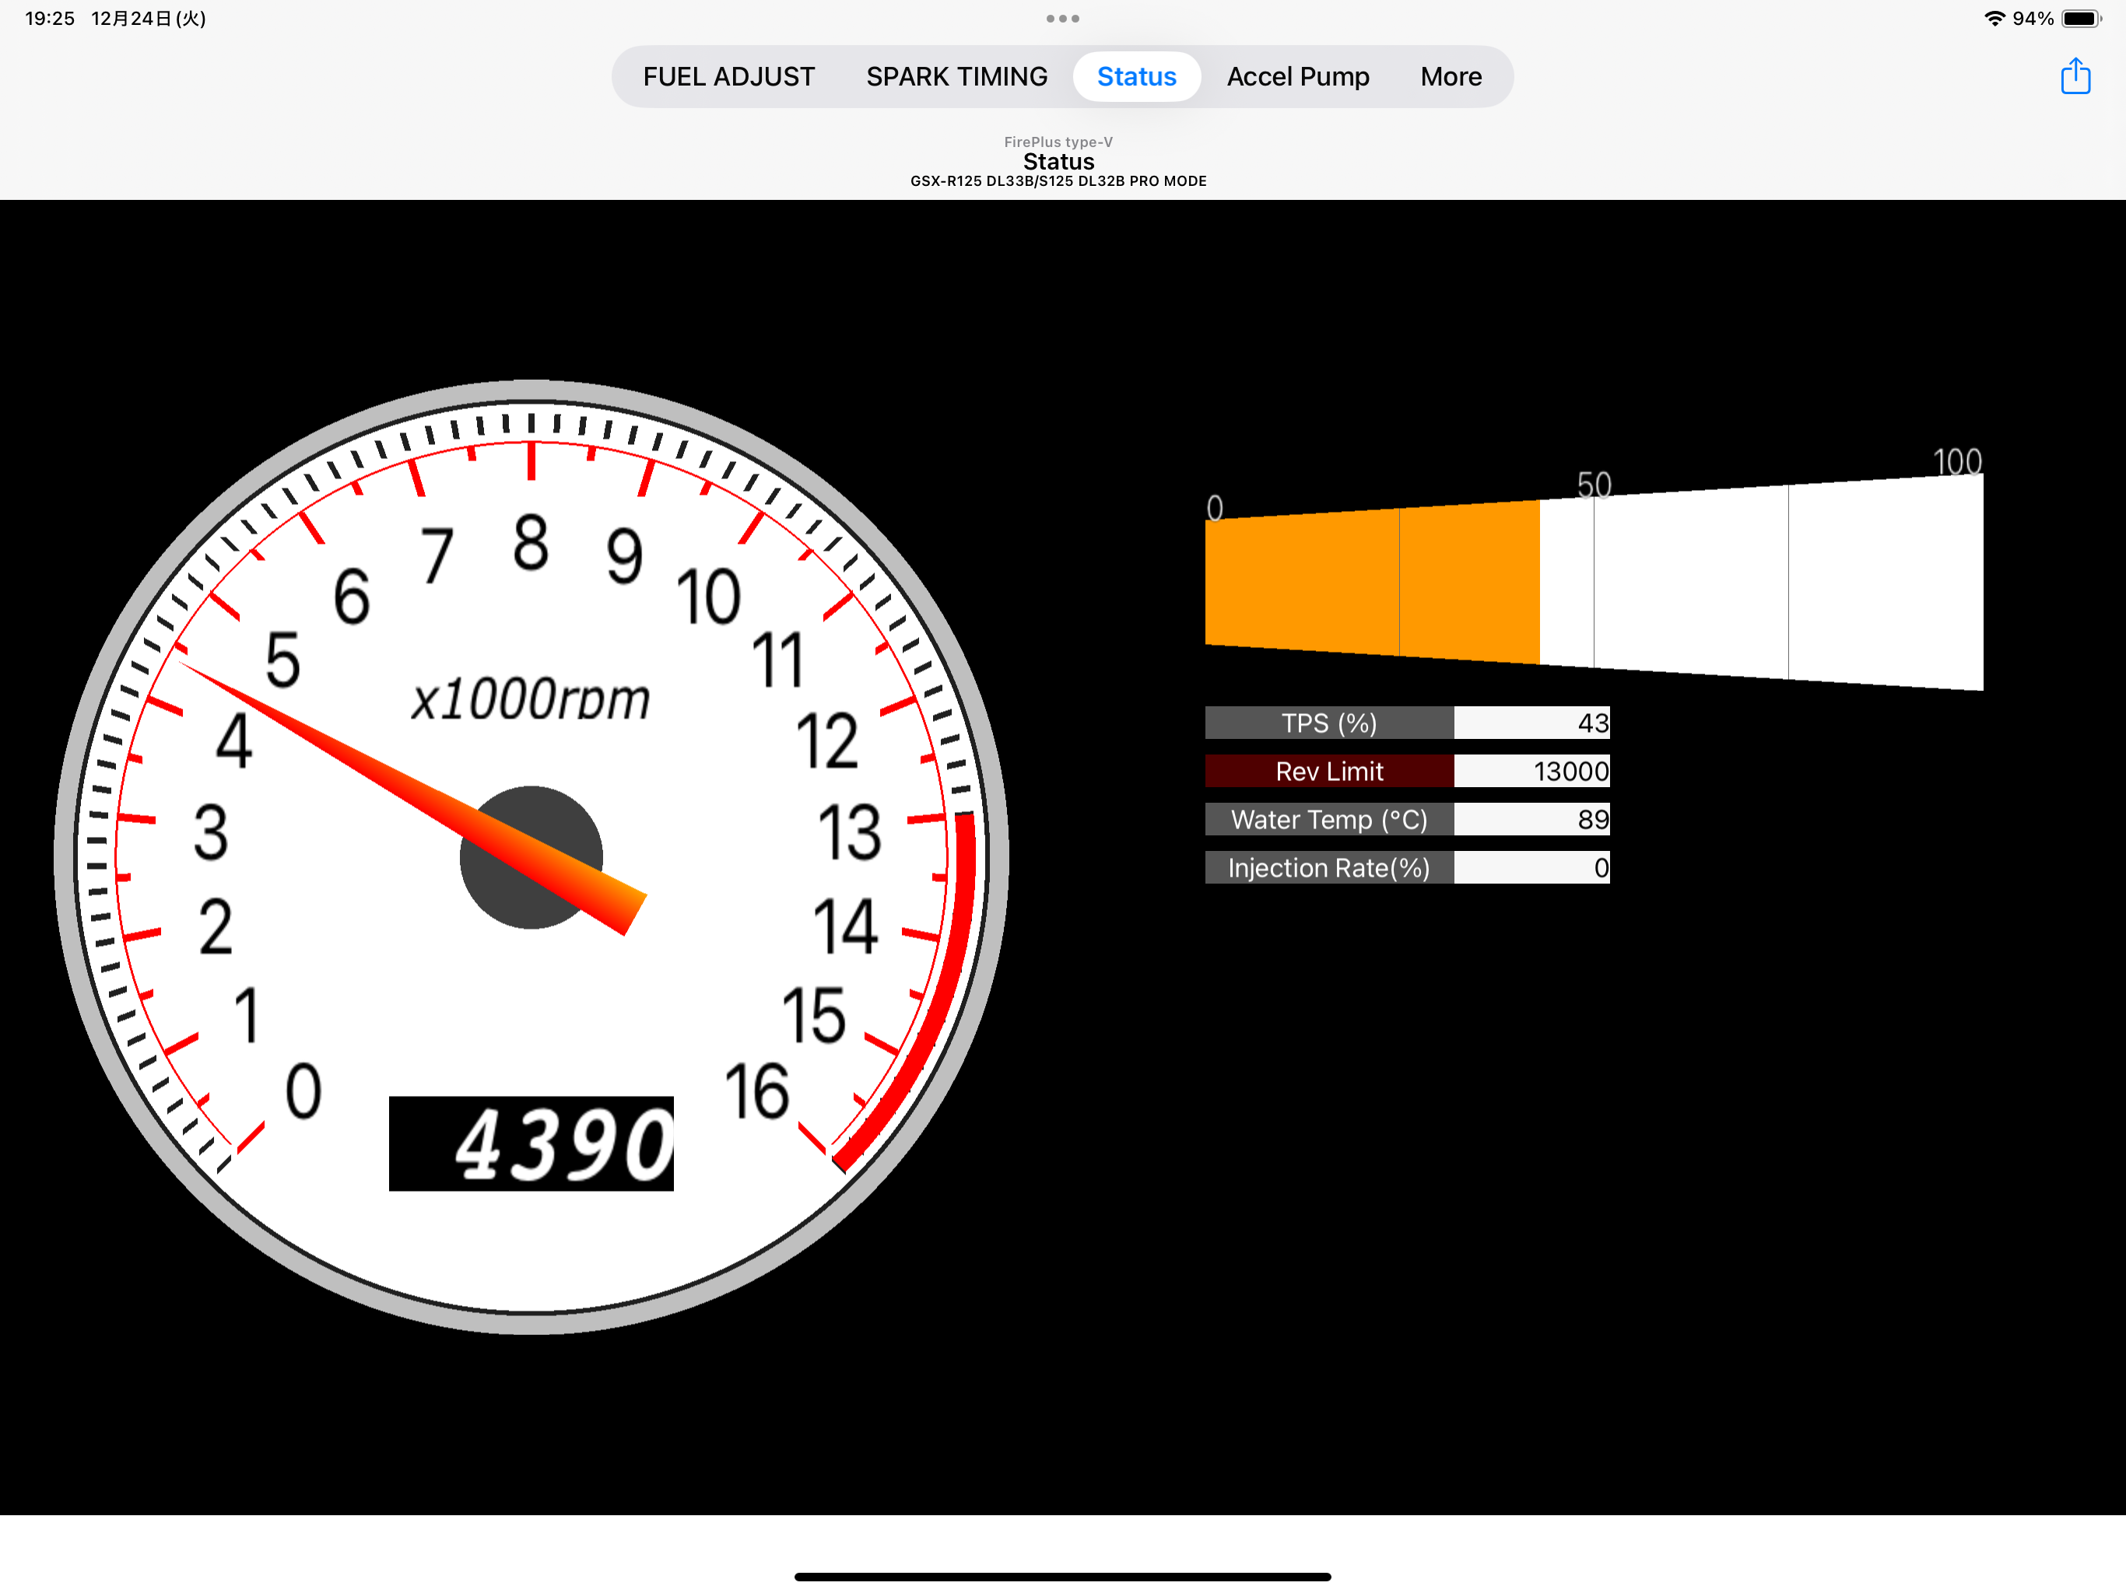
Task: Tap the Injection Rate value 0
Action: (x=1532, y=867)
